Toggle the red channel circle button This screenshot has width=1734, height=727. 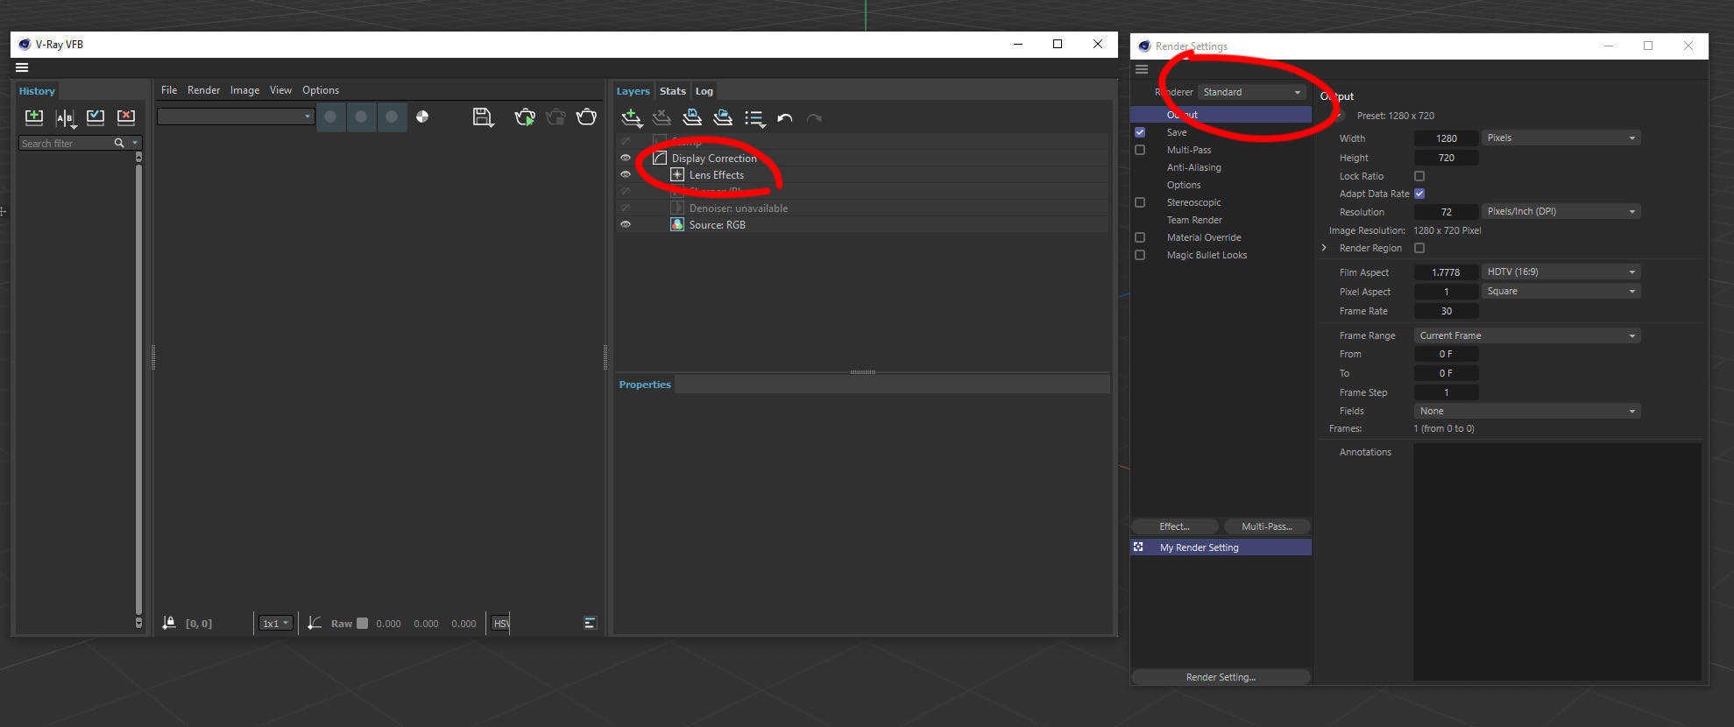click(x=330, y=116)
